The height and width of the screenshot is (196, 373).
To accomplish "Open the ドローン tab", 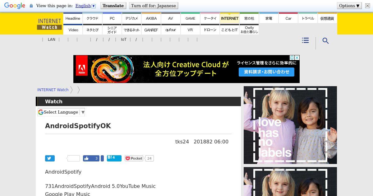I will (x=210, y=30).
